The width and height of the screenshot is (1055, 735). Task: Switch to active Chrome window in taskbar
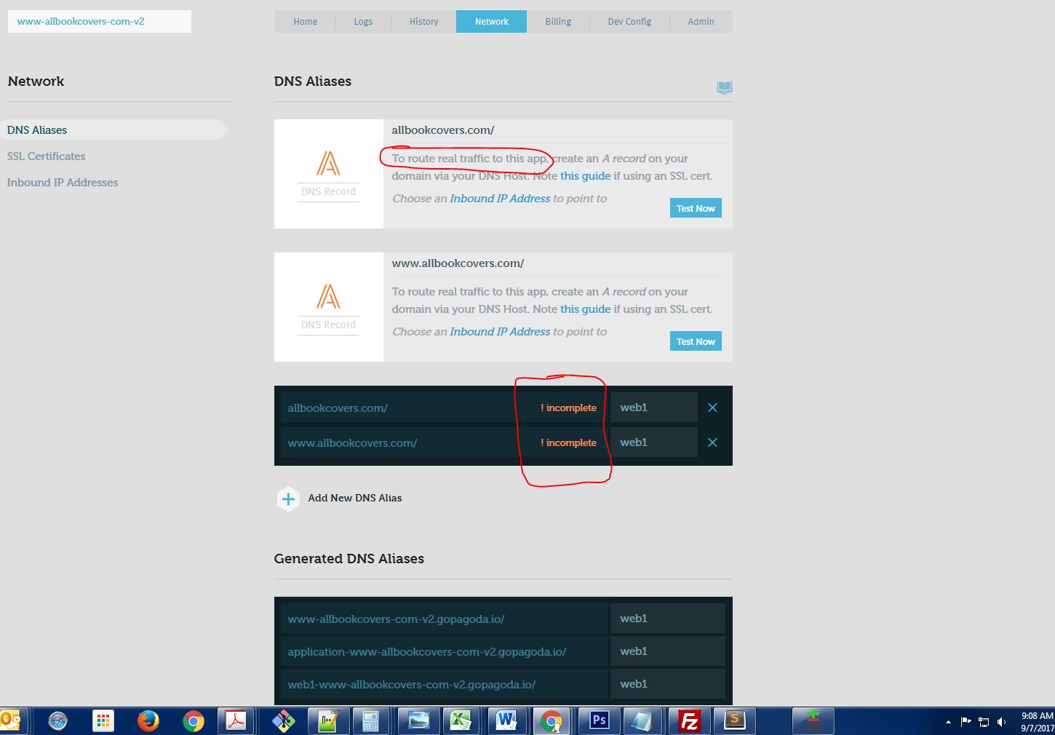point(551,721)
